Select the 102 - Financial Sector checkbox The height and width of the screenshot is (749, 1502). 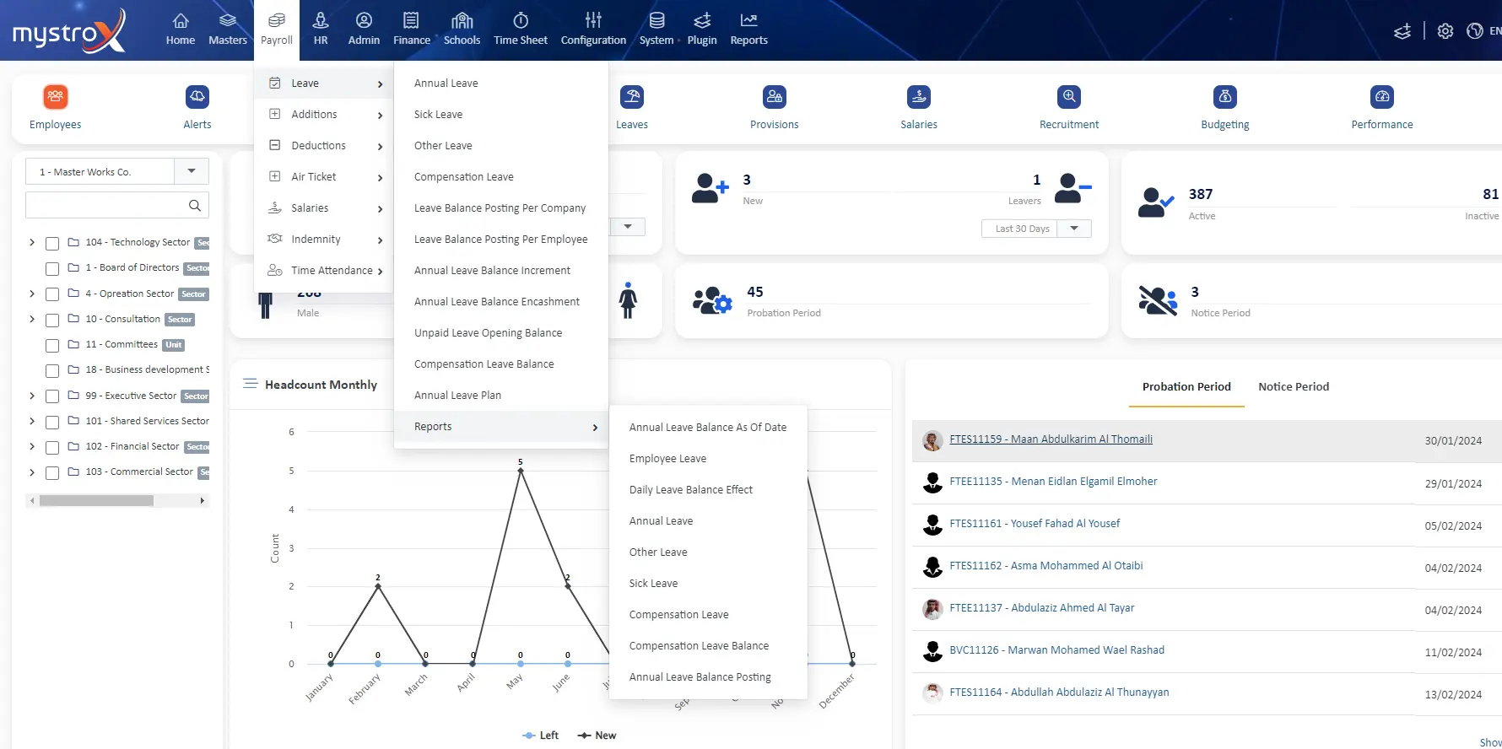click(52, 447)
